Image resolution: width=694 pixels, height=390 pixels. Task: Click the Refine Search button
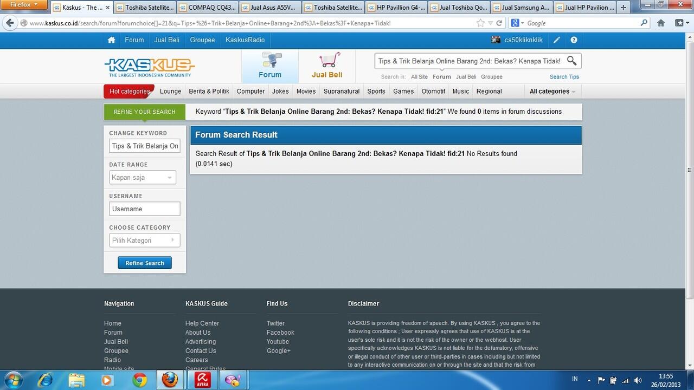click(x=145, y=263)
